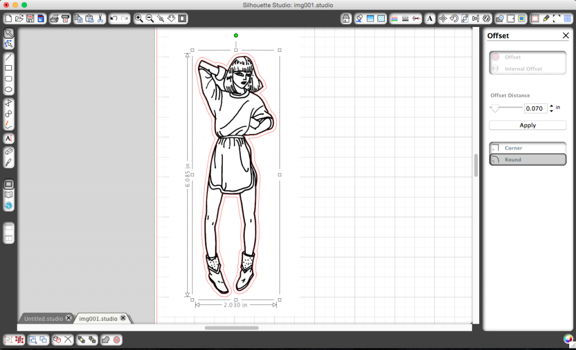Create a new document via toolbar

pos(8,19)
